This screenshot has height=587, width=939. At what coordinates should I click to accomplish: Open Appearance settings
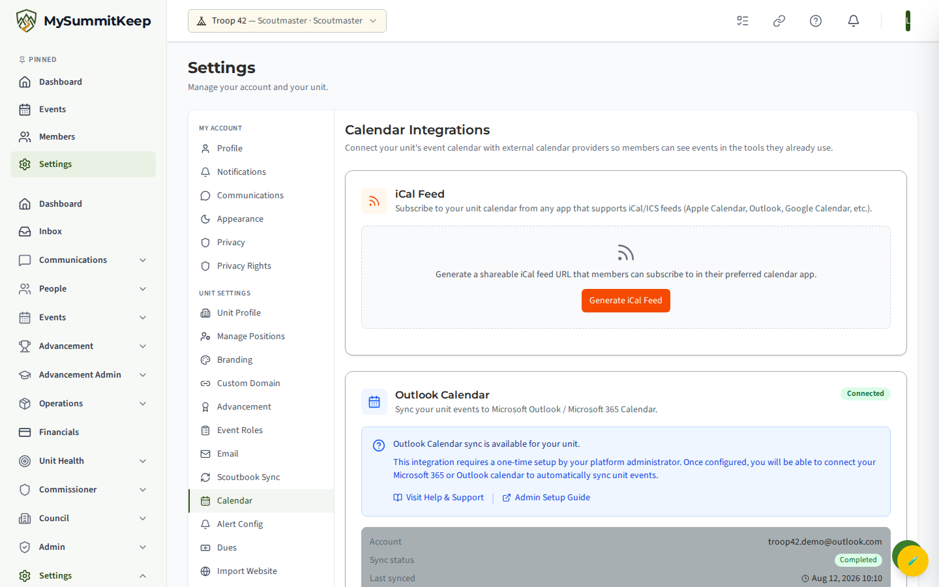point(261,219)
